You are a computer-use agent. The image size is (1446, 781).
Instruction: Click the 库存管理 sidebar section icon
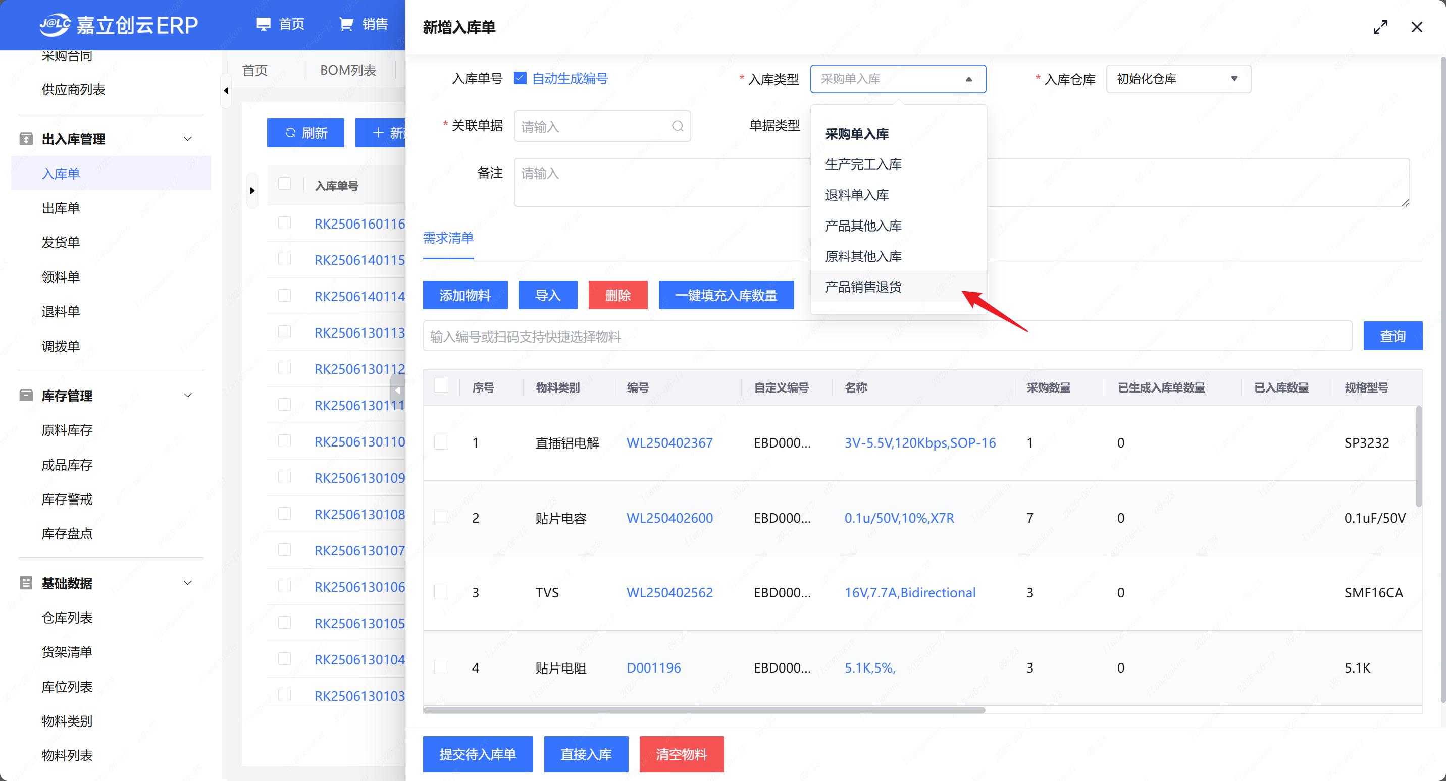pyautogui.click(x=26, y=395)
